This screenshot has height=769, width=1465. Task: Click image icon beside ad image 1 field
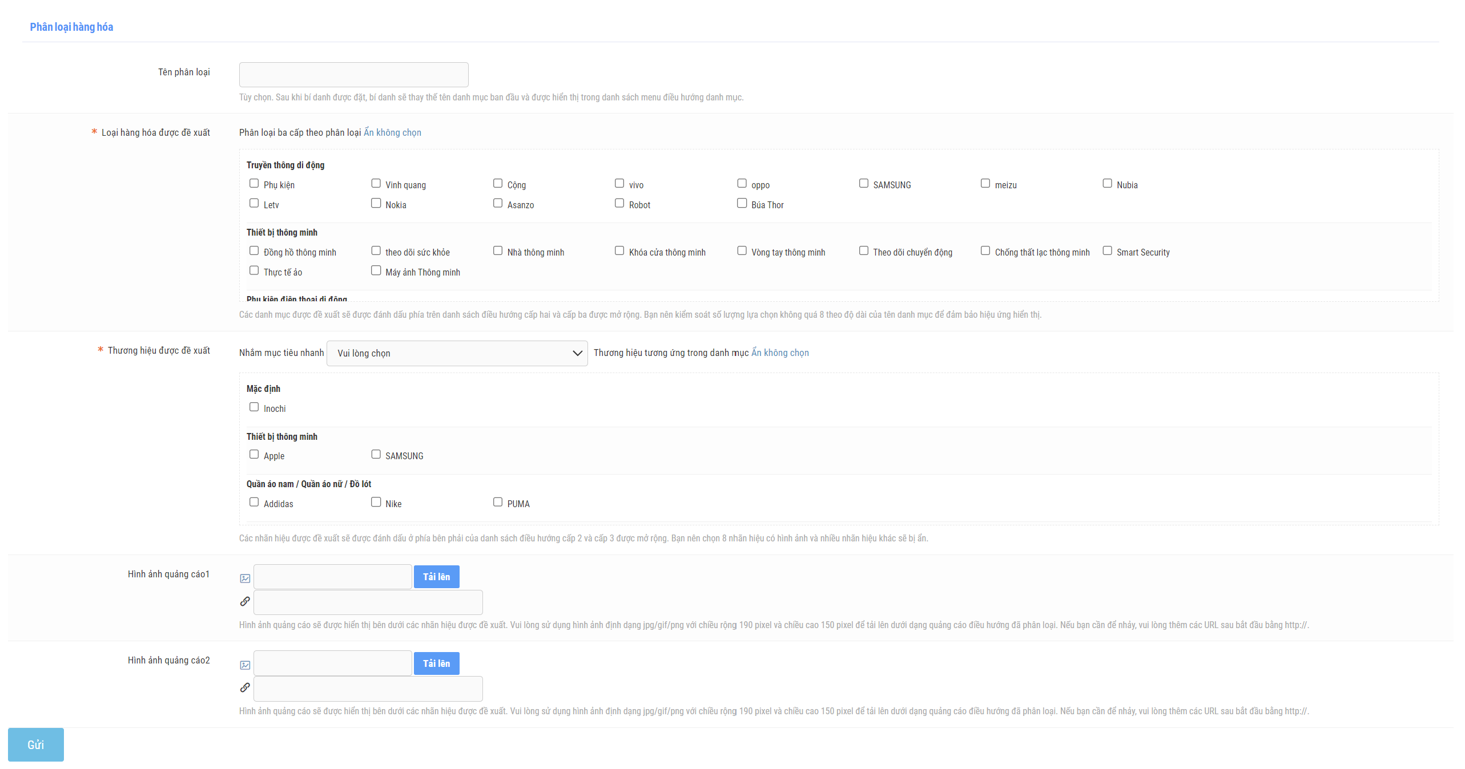(245, 578)
